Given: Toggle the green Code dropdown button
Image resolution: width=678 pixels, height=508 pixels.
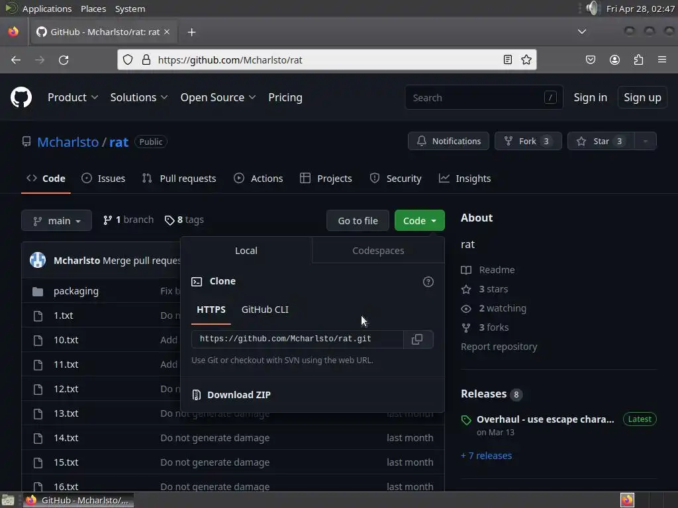Looking at the screenshot, I should (x=419, y=221).
